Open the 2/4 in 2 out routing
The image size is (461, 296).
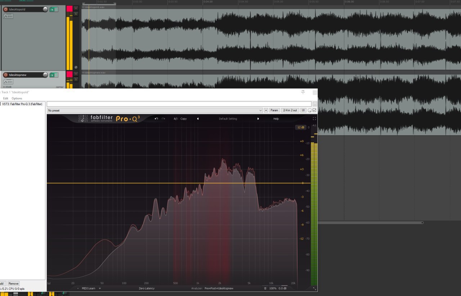click(290, 110)
